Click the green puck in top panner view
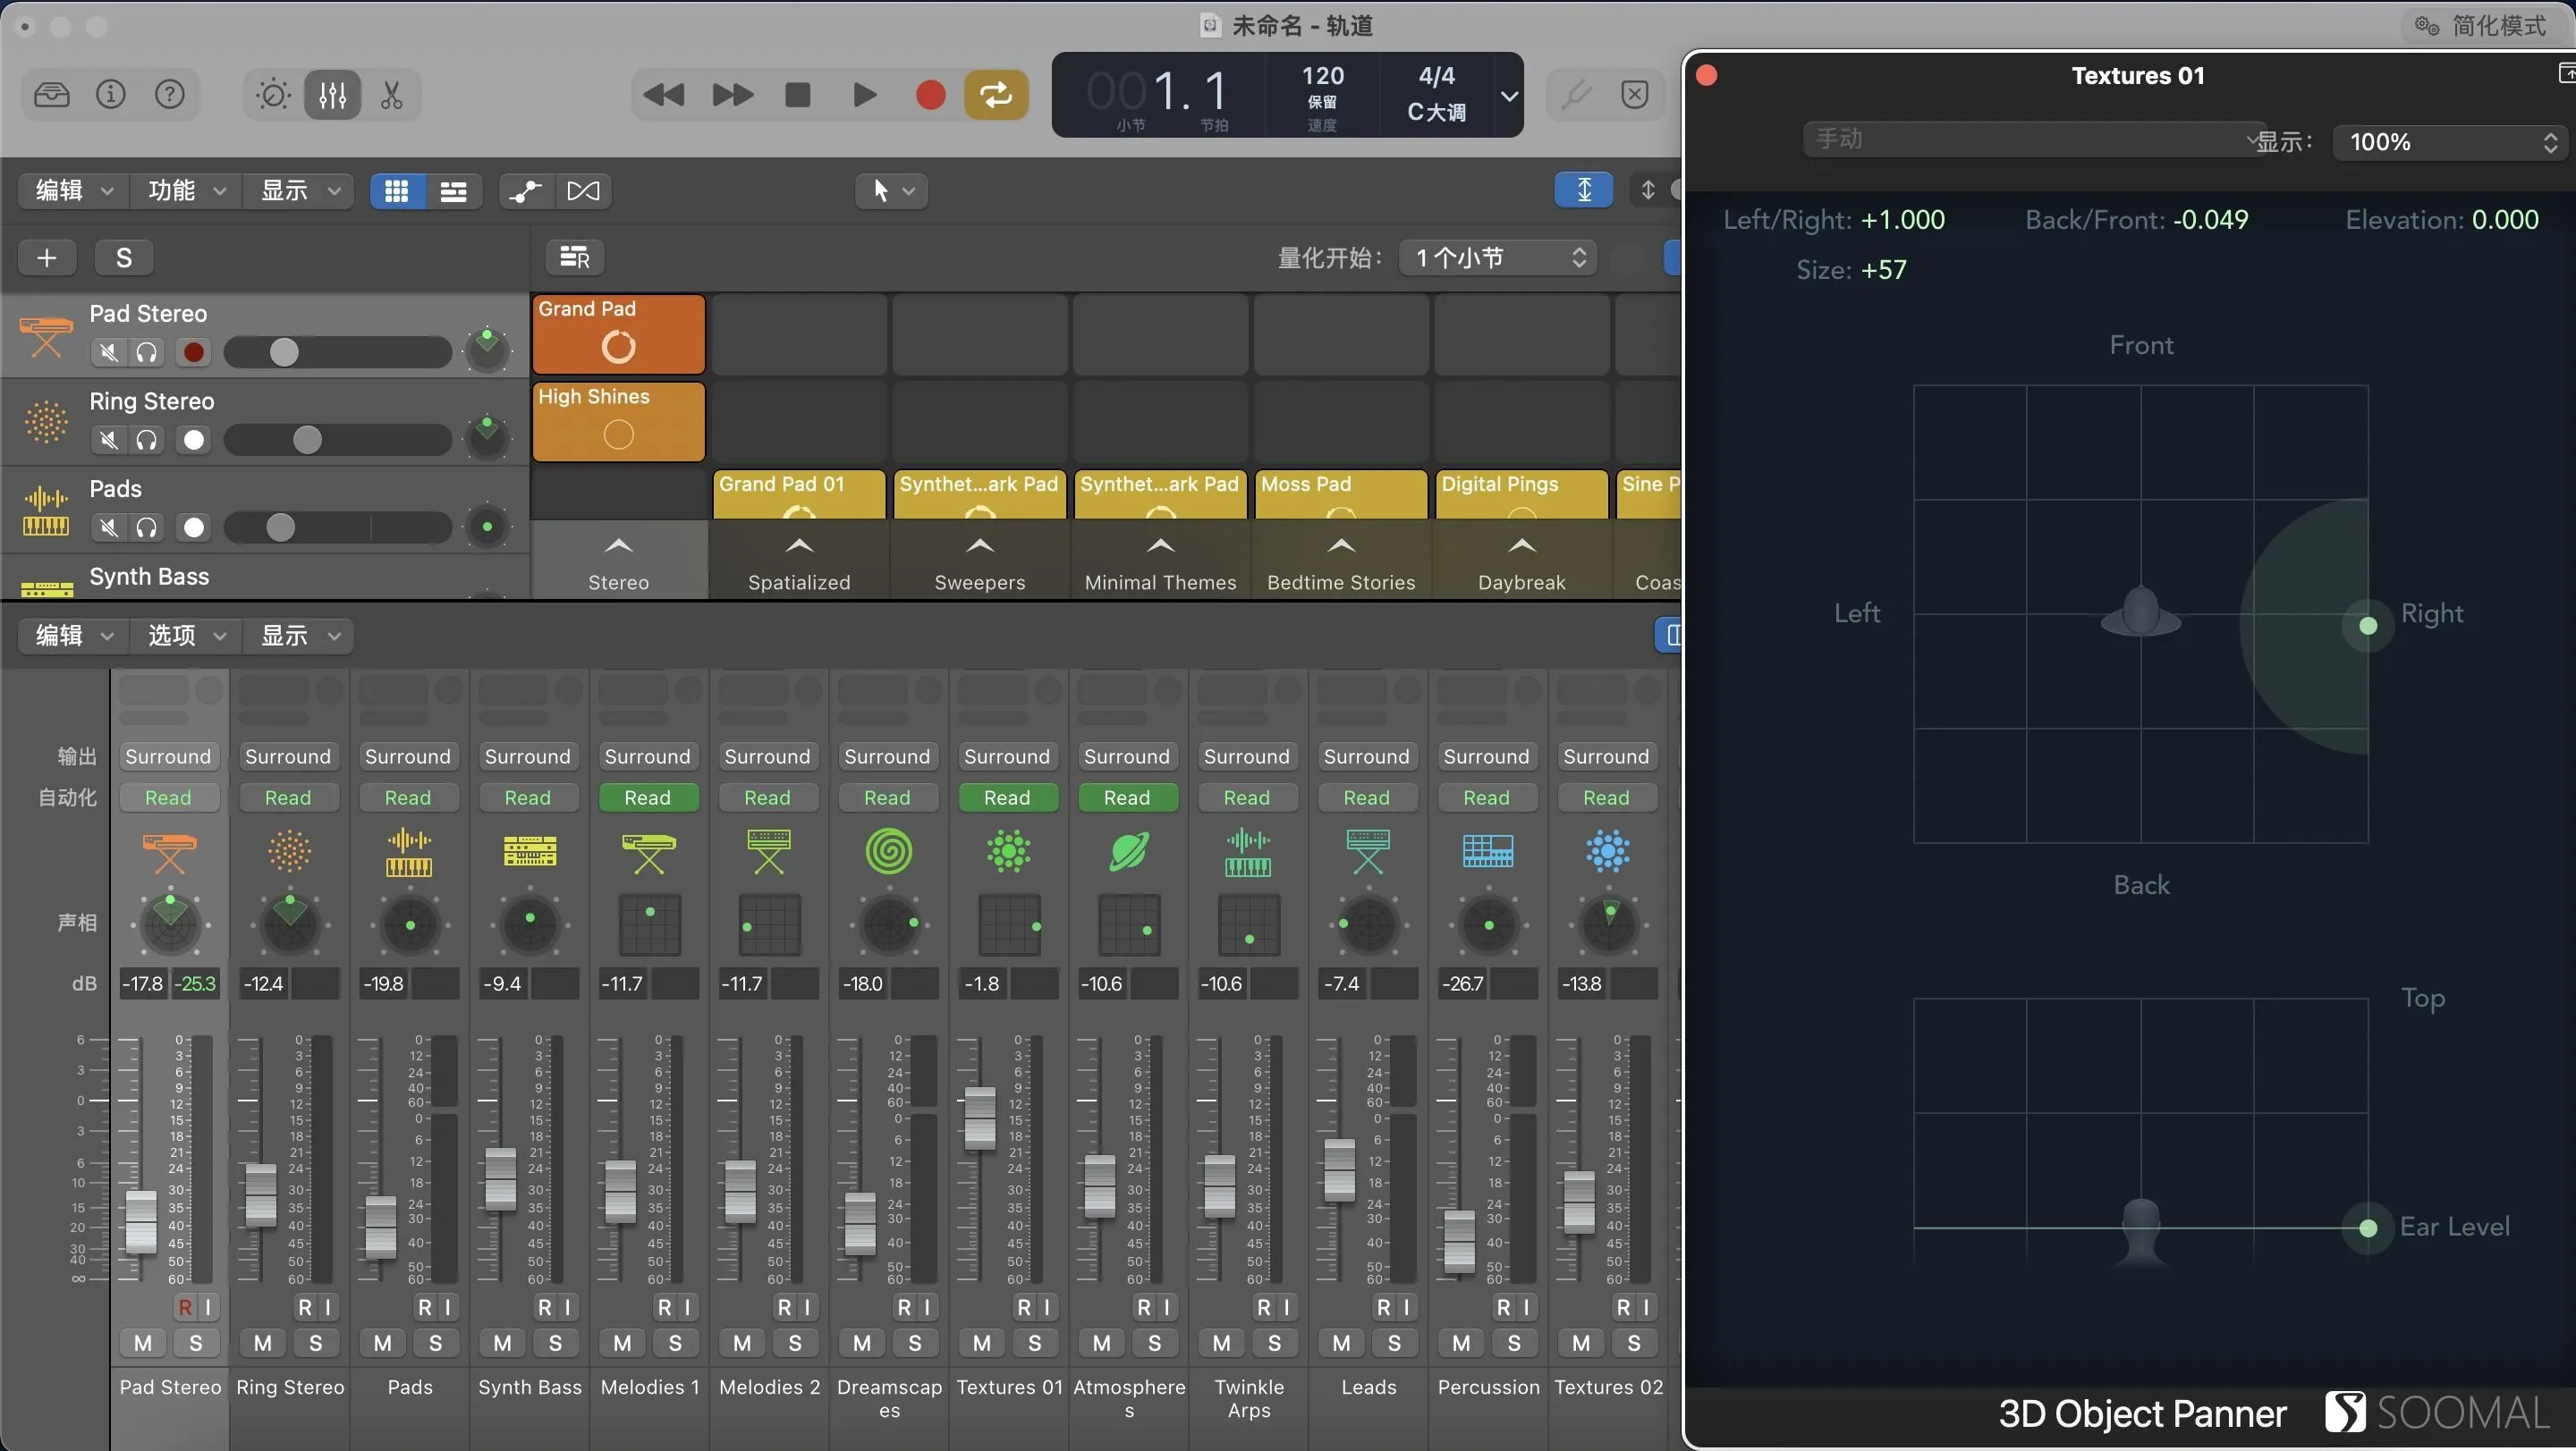The image size is (2576, 1451). [x=2368, y=626]
